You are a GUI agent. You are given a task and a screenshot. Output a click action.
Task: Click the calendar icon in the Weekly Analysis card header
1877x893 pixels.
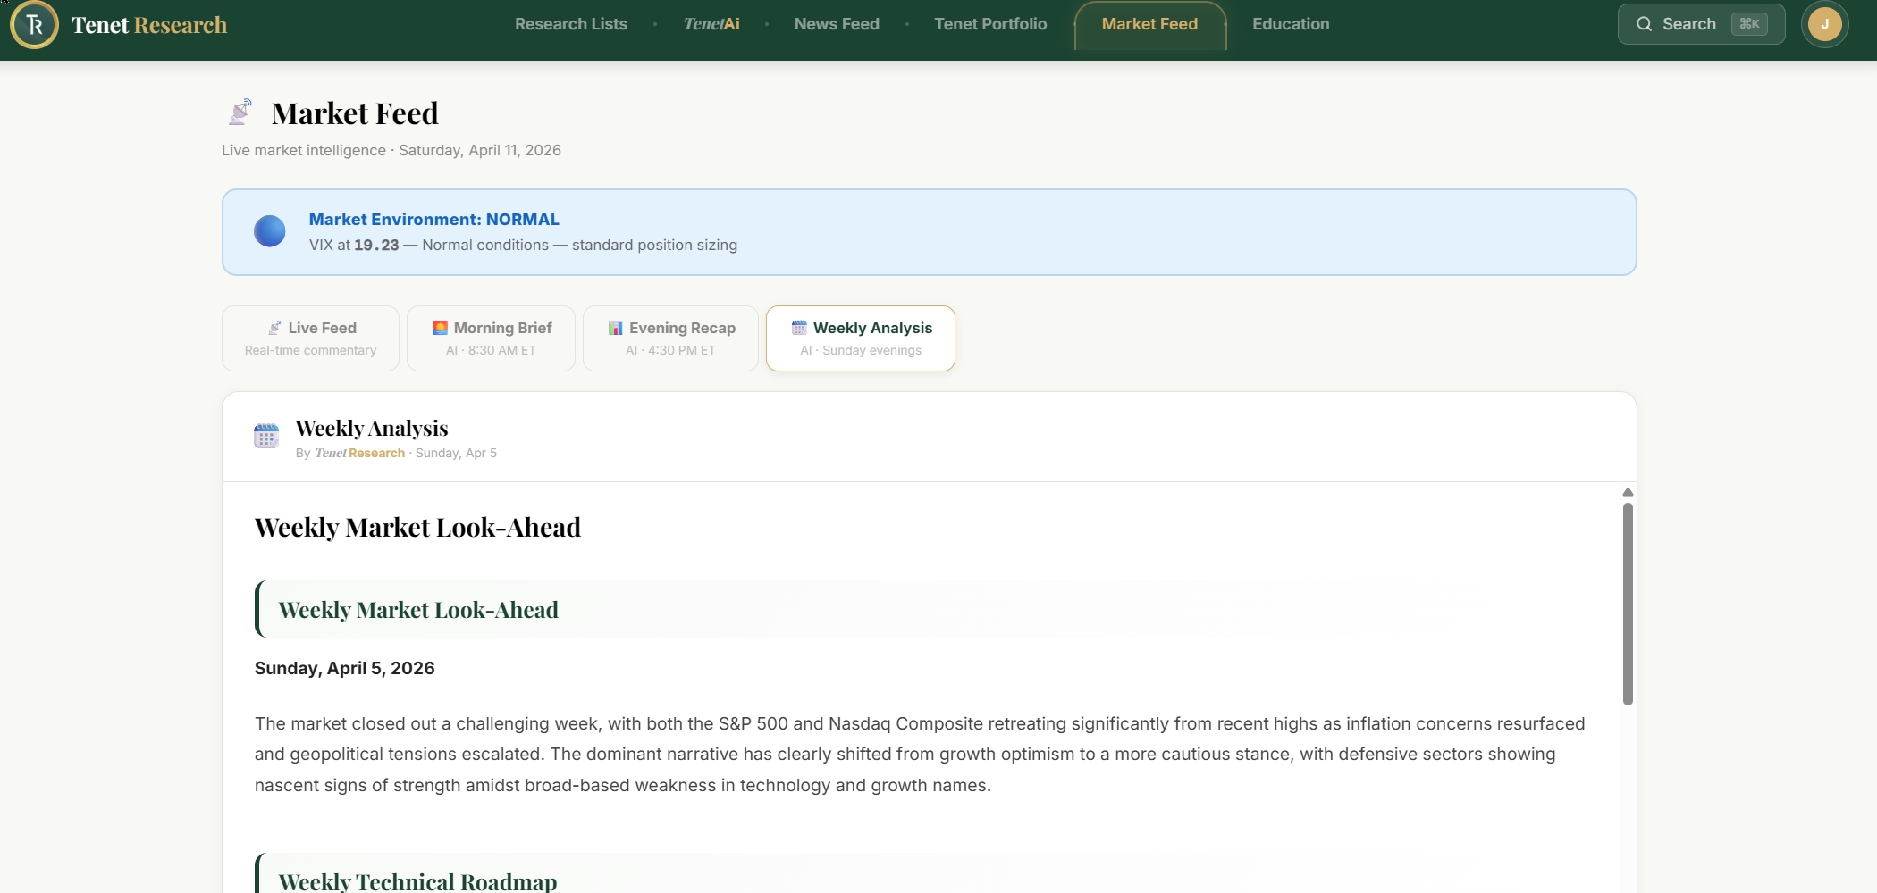[266, 436]
